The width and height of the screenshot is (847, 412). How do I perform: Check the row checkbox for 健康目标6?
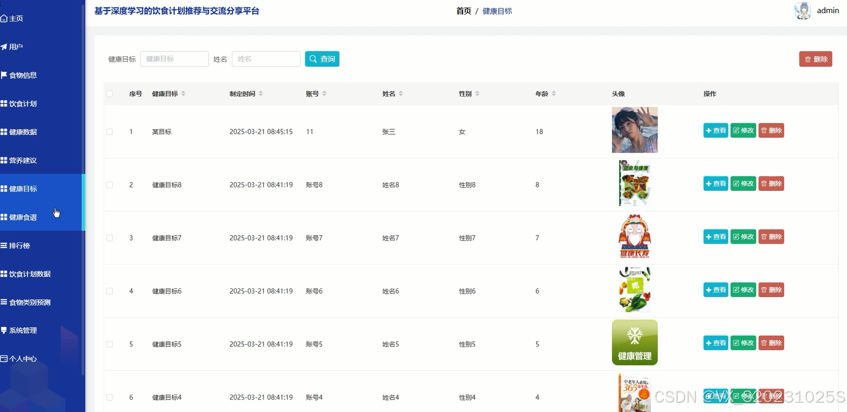(110, 291)
